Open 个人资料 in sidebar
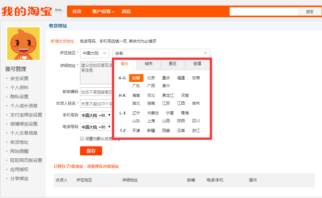 coord(19,87)
